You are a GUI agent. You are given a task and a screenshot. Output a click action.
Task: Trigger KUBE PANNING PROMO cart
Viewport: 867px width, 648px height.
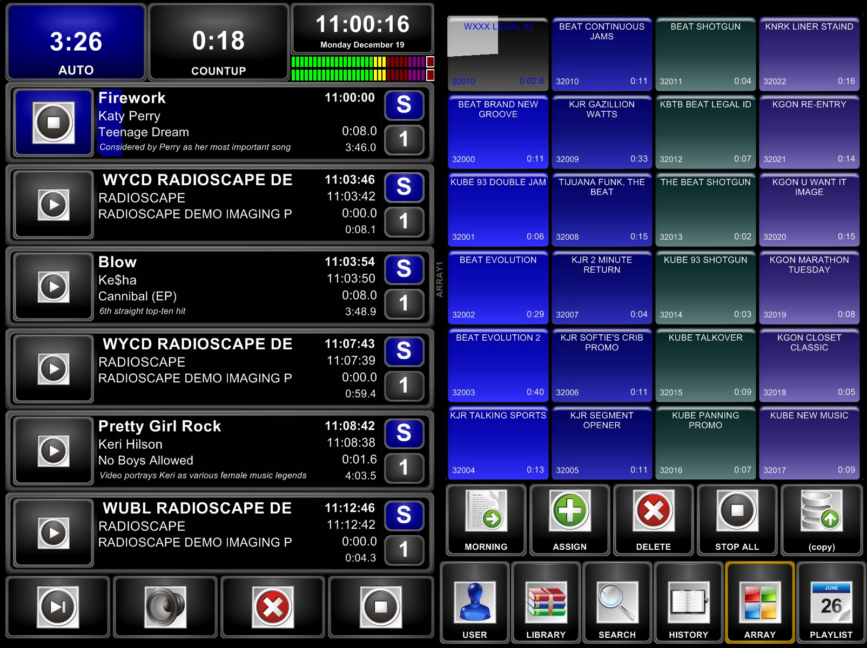click(x=705, y=443)
